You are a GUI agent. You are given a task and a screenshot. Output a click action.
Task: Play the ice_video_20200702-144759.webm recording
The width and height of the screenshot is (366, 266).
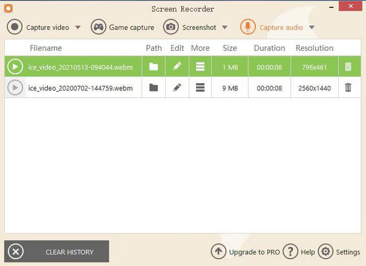(x=15, y=88)
